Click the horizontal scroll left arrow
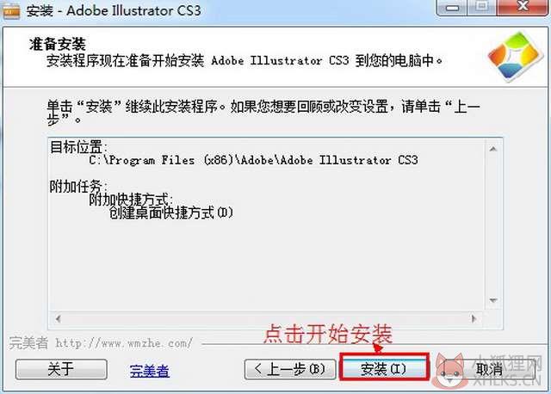The height and width of the screenshot is (394, 551). click(59, 319)
